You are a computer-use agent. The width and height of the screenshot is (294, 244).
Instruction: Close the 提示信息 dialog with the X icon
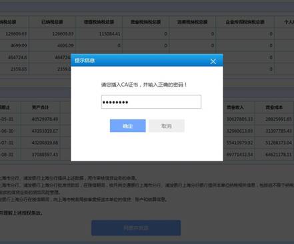pos(213,61)
